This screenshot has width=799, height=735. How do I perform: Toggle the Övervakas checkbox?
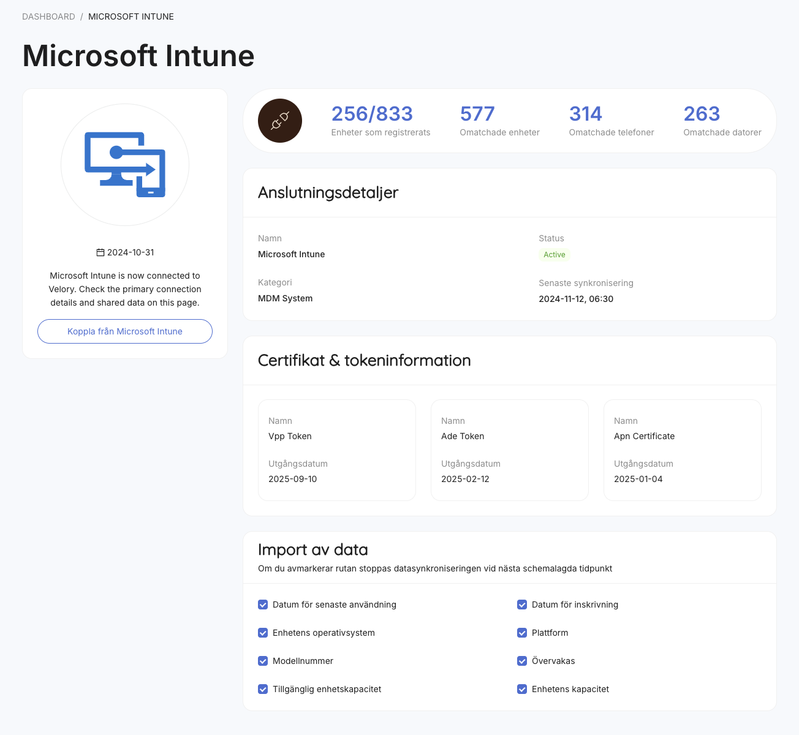pos(522,661)
